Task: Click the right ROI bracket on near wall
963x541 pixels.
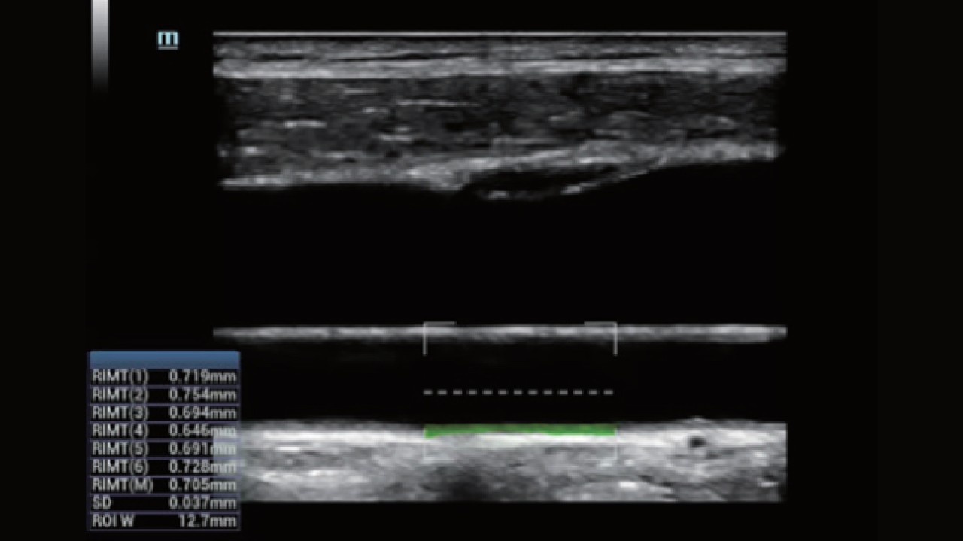Action: [615, 337]
